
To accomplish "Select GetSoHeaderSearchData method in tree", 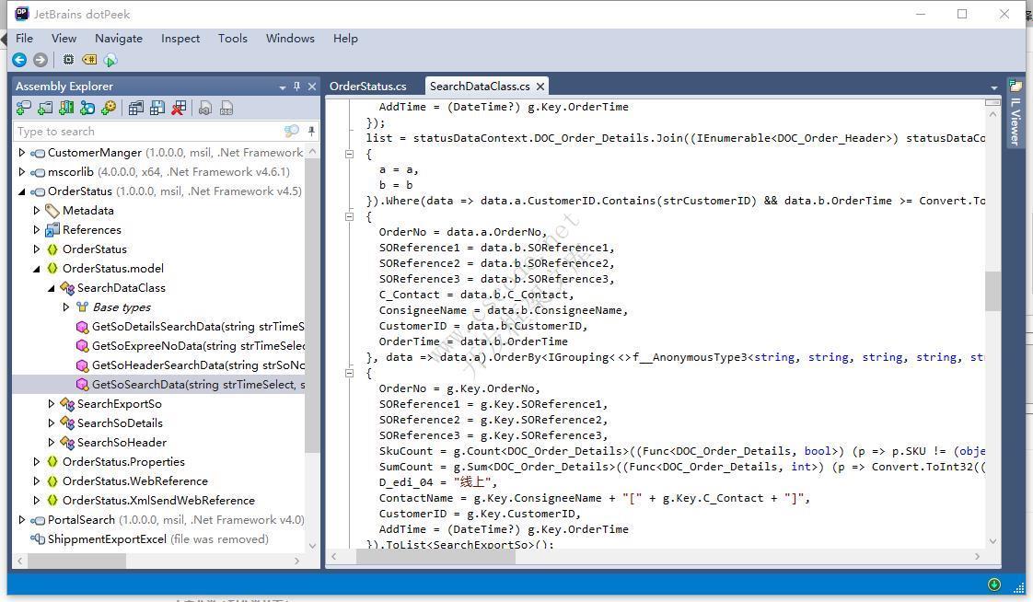I will pos(197,365).
